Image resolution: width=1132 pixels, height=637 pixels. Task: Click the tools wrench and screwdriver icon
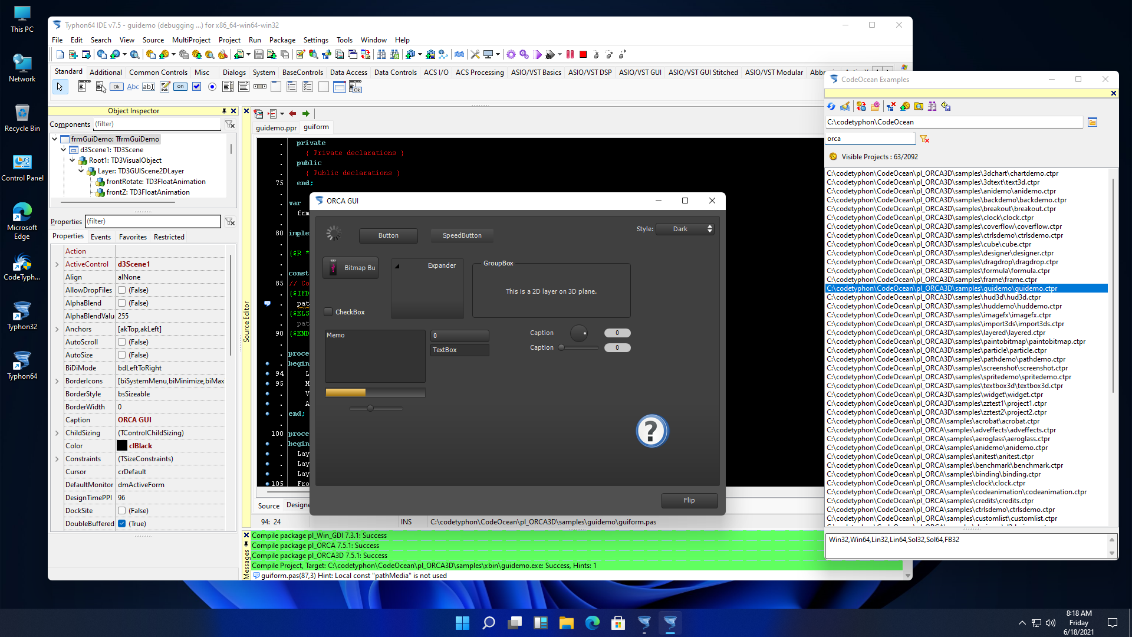pos(475,55)
